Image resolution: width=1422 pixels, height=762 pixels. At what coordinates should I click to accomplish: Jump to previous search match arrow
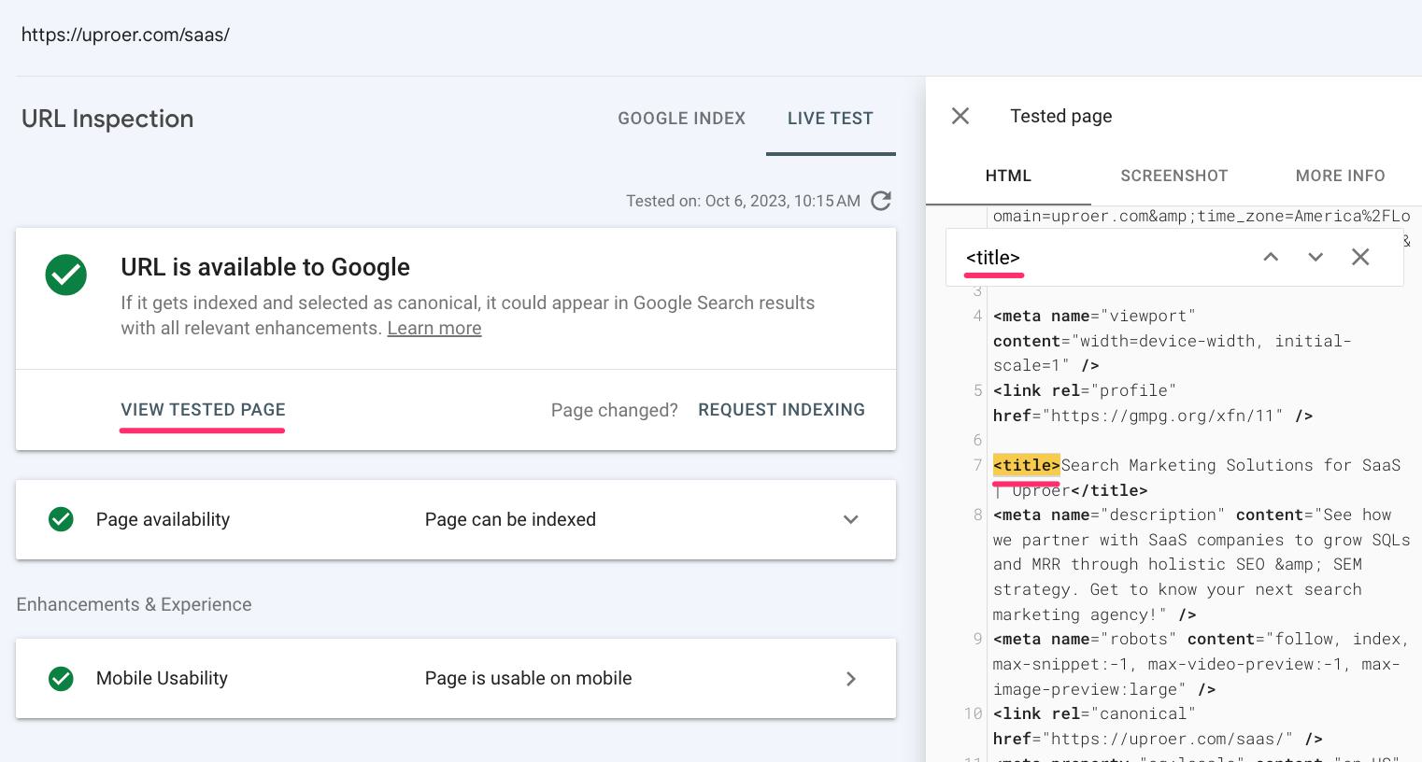[1271, 257]
